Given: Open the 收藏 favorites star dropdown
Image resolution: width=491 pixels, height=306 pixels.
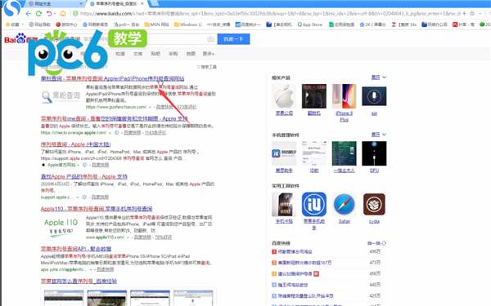Looking at the screenshot, I should [15, 24].
